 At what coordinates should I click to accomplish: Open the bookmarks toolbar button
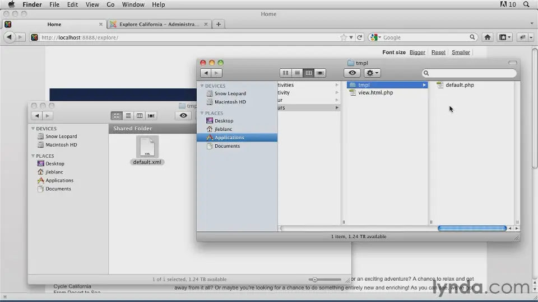pos(505,37)
